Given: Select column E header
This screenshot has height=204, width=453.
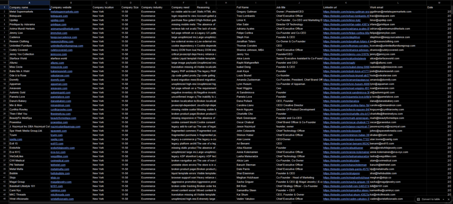Looking at the screenshot, I should point(155,3).
